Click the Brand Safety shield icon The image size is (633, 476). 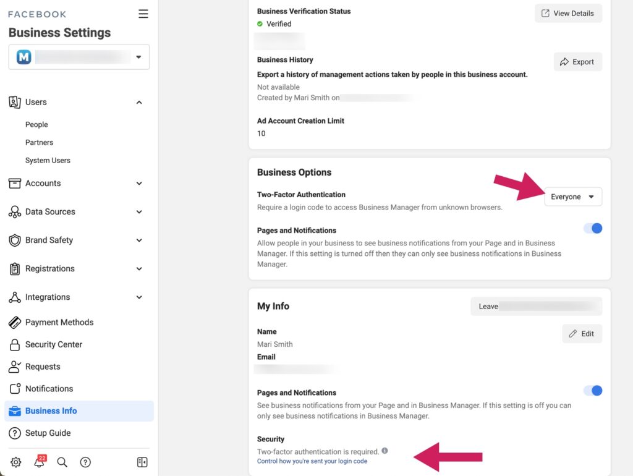coord(15,240)
